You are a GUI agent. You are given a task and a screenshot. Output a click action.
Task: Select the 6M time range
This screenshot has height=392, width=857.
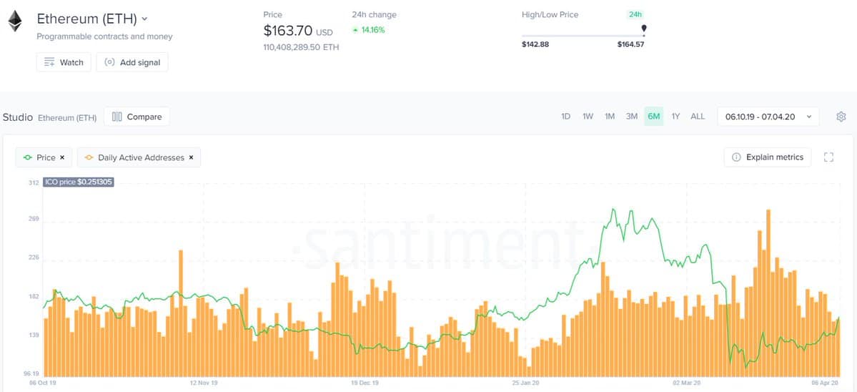(x=654, y=117)
